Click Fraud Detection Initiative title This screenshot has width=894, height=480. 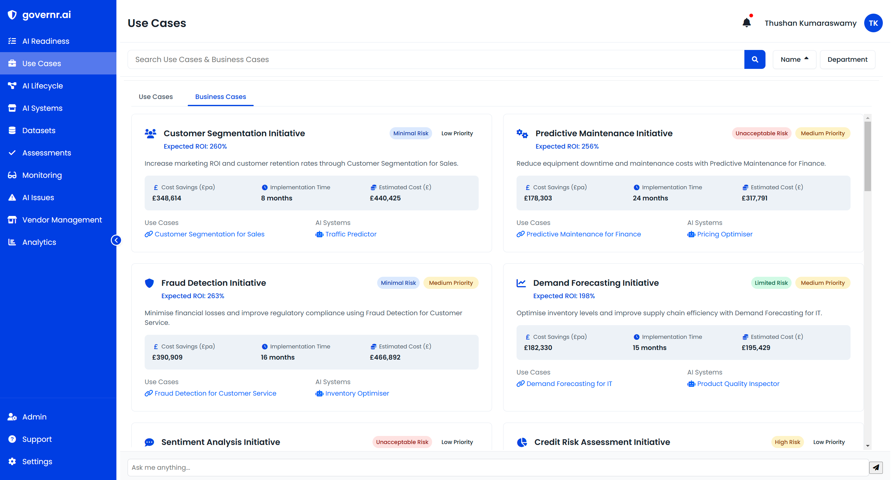[x=214, y=283]
